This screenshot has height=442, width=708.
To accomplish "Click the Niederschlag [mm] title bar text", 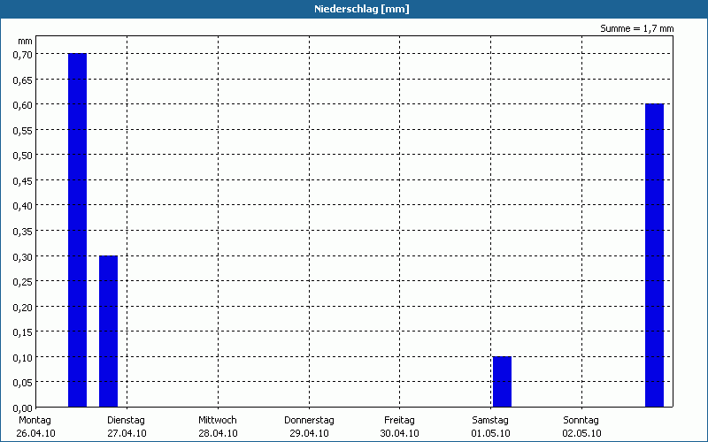I will click(x=362, y=9).
